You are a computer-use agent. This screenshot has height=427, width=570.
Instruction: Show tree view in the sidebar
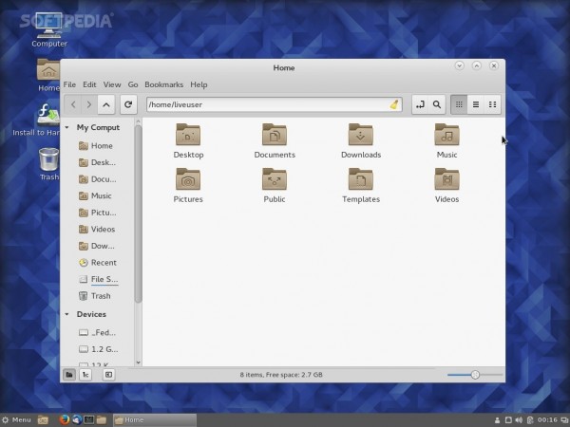coord(85,375)
